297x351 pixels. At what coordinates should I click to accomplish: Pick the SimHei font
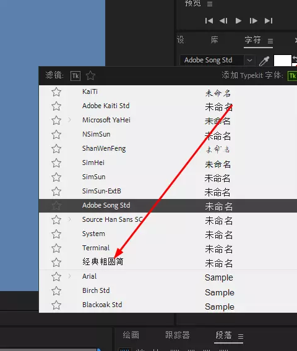[93, 163]
